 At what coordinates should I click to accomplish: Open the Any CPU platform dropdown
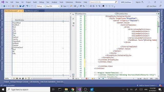click(53, 6)
